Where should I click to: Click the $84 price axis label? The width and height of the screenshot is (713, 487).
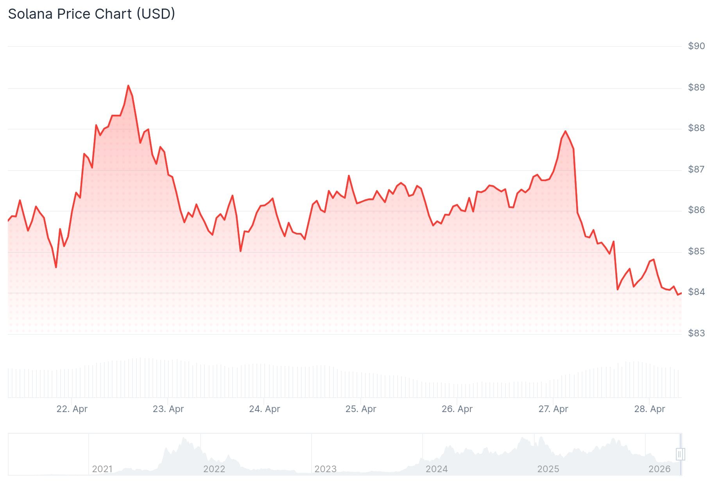[696, 292]
